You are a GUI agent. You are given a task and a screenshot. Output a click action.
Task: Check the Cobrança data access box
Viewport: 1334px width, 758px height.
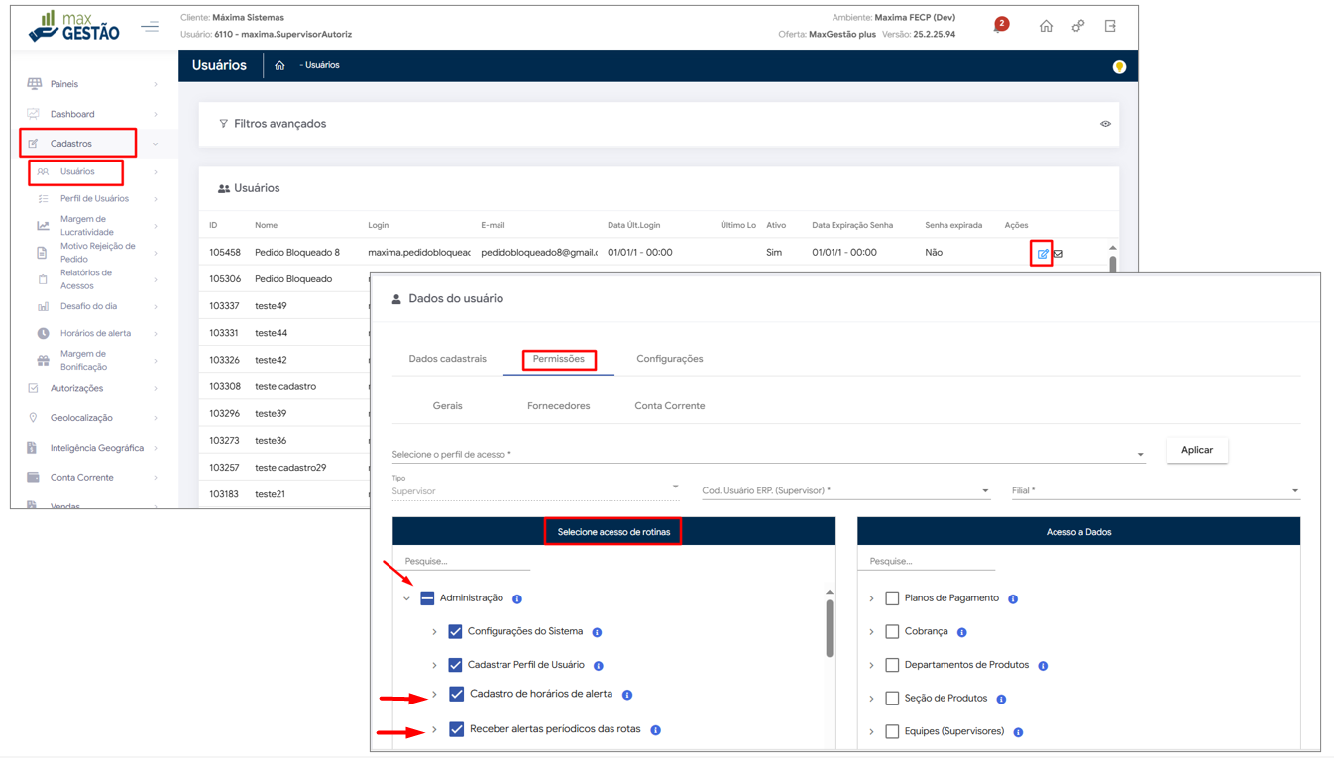tap(892, 632)
